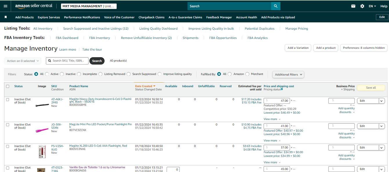Image resolution: width=389 pixels, height=172 pixels.
Task: Select the Incomplete status filter
Action: click(x=79, y=74)
